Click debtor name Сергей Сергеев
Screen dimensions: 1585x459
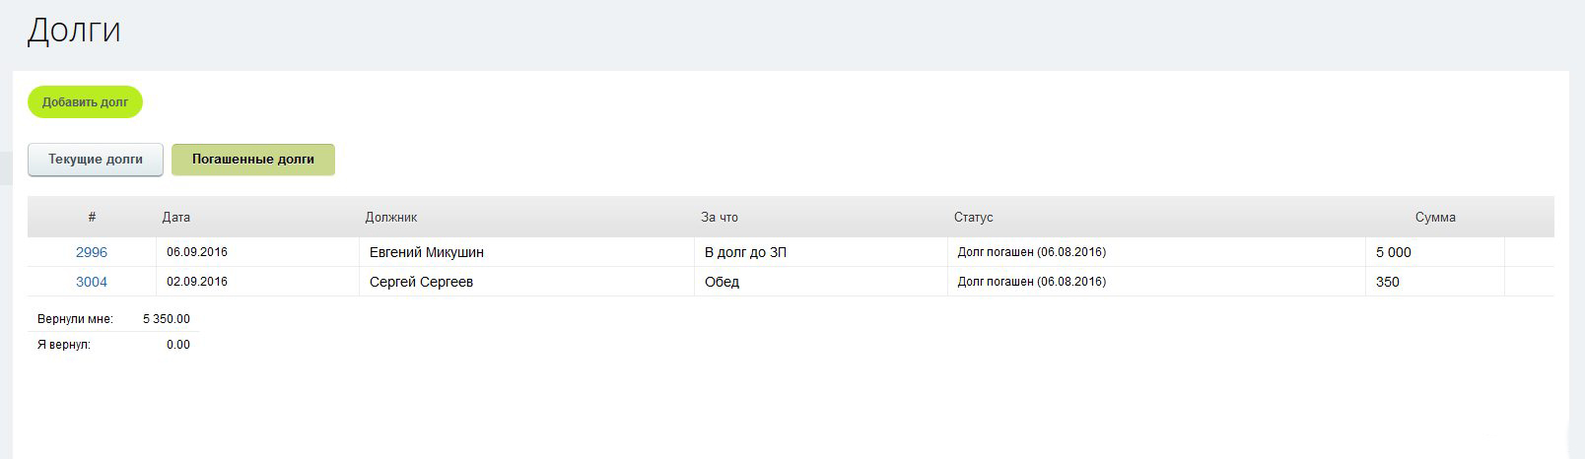pyautogui.click(x=421, y=282)
